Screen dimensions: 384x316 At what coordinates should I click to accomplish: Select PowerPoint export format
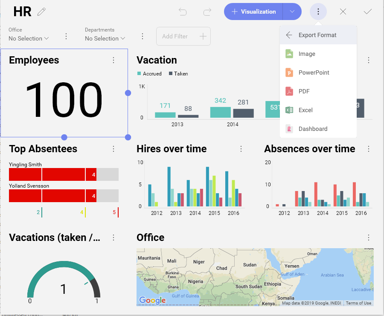pos(314,72)
